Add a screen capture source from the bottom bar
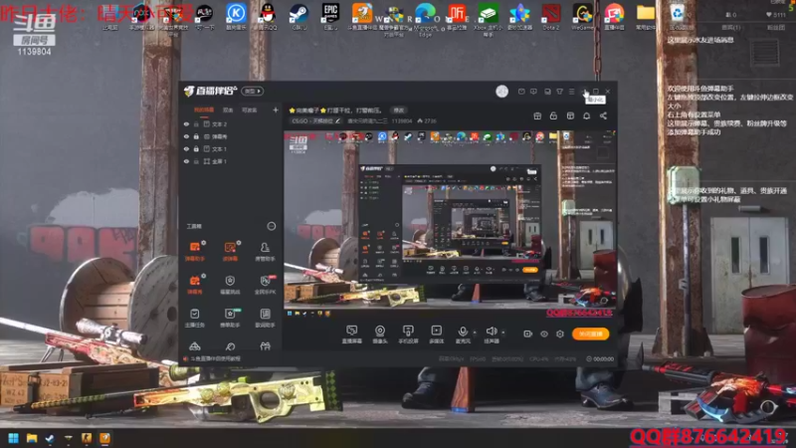796x448 pixels. click(352, 335)
